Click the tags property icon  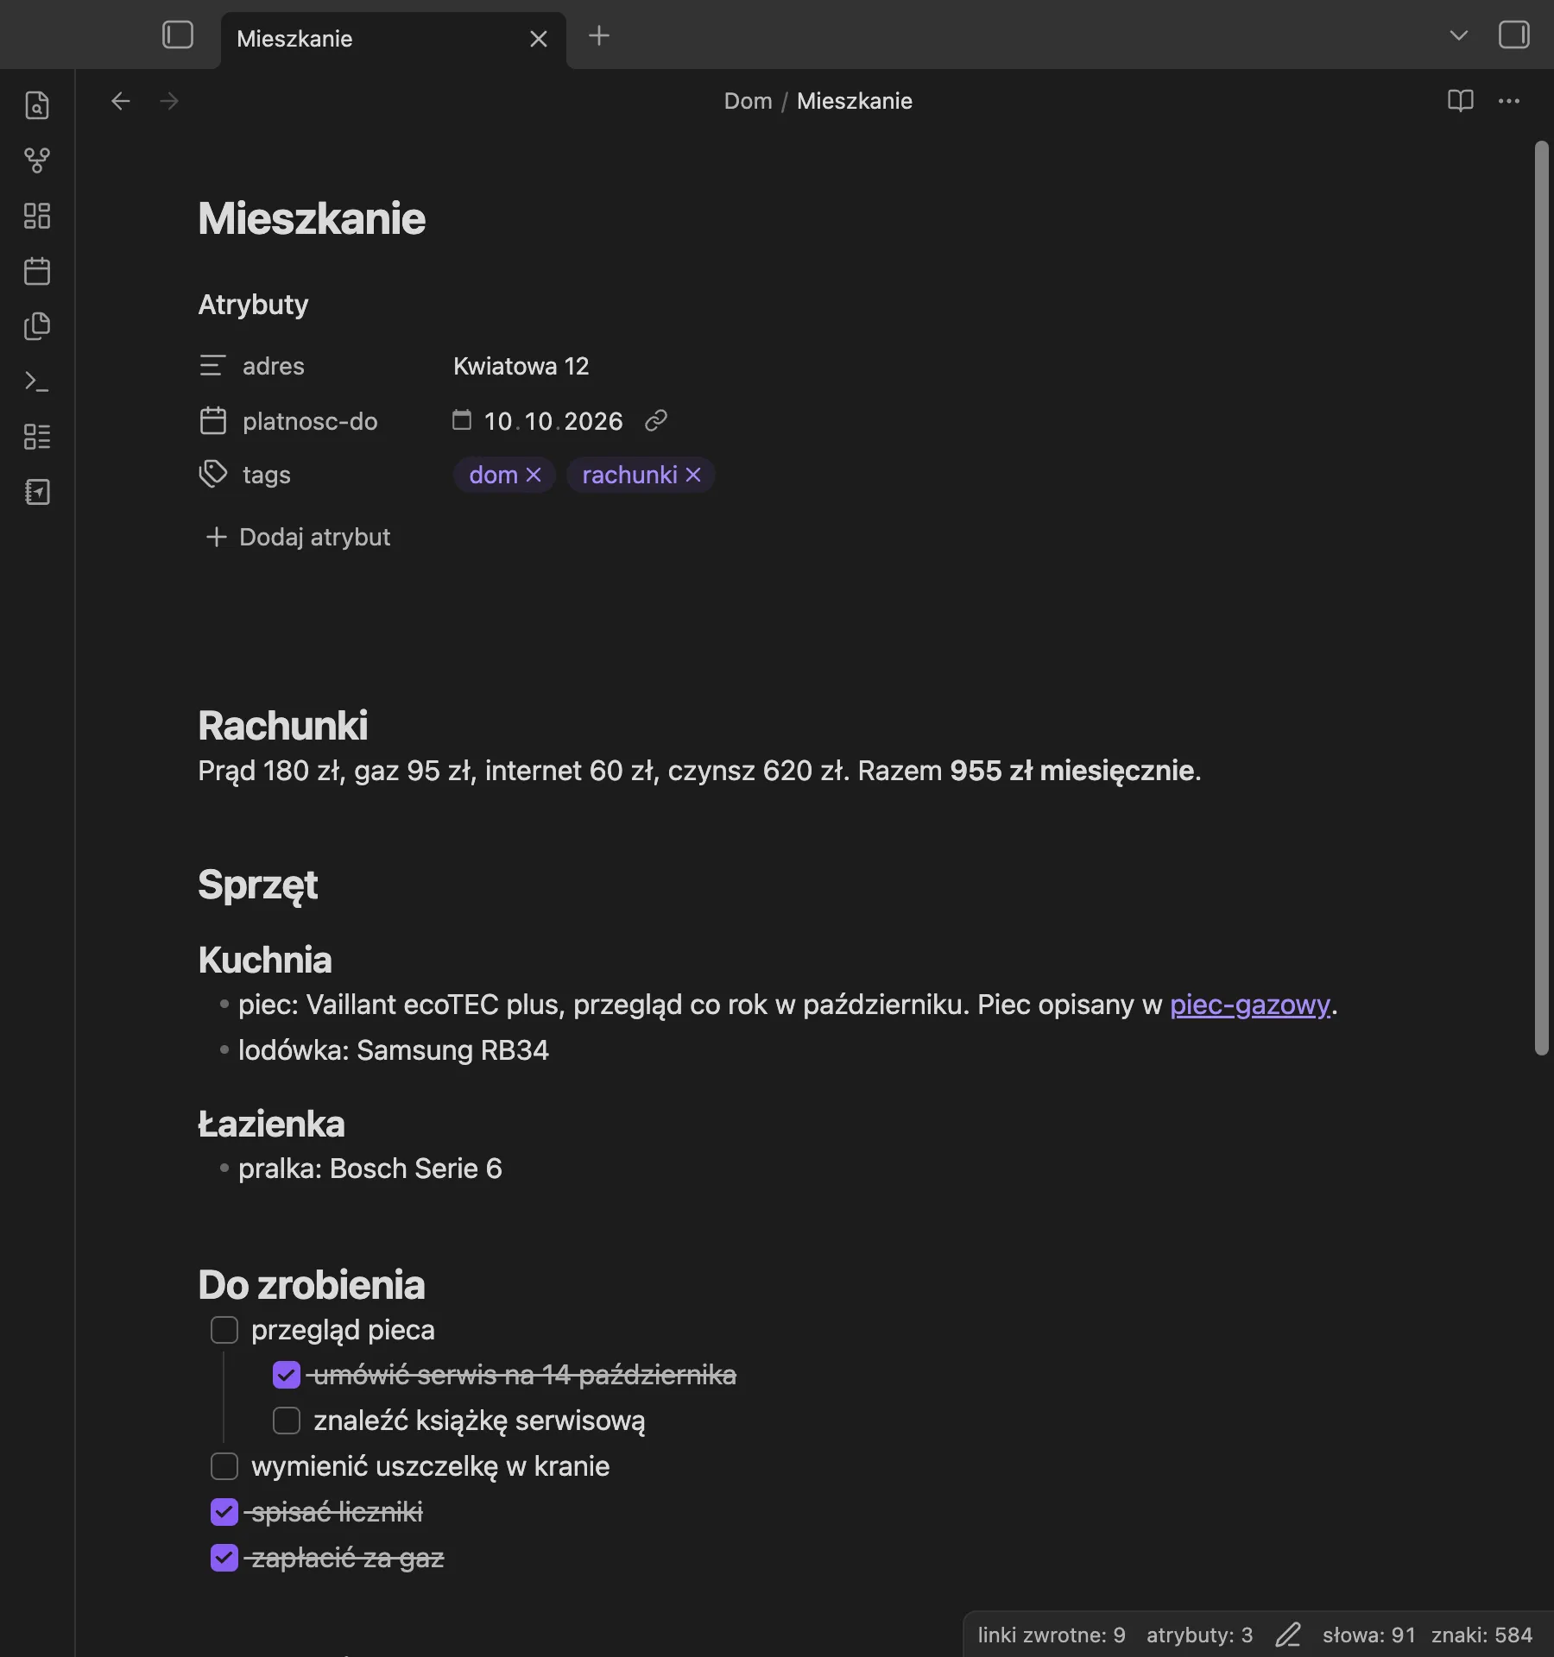pos(212,474)
